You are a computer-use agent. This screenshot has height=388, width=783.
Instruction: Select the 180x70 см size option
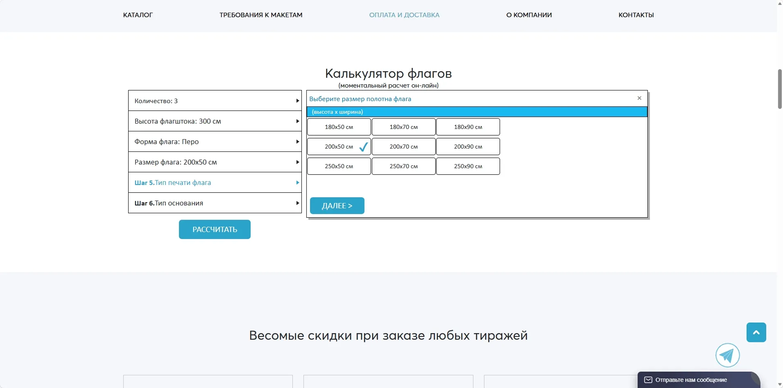[x=404, y=127]
